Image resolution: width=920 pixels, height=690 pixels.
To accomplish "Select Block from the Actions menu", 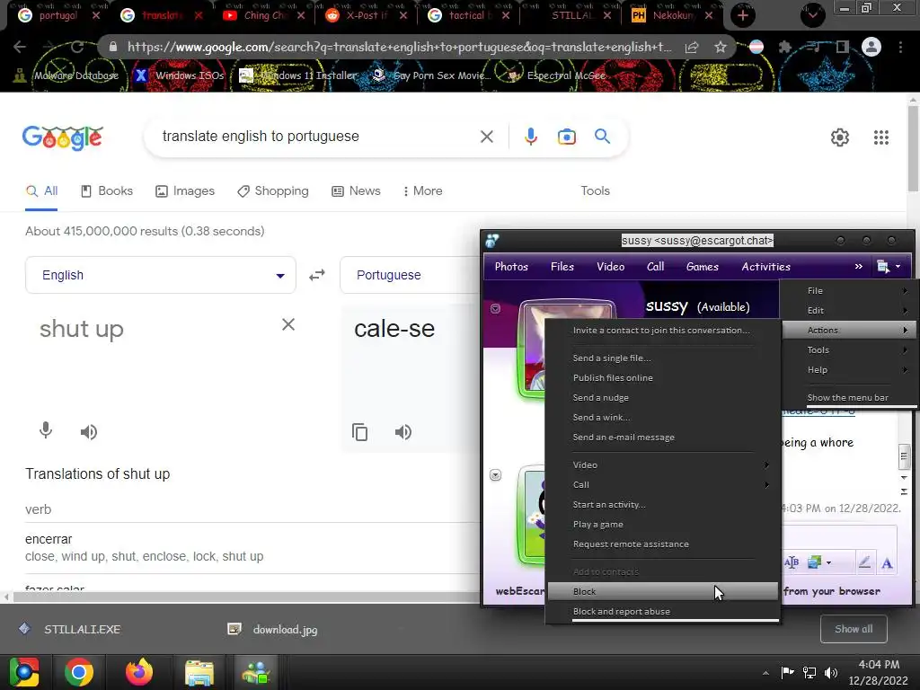I will 662,591.
